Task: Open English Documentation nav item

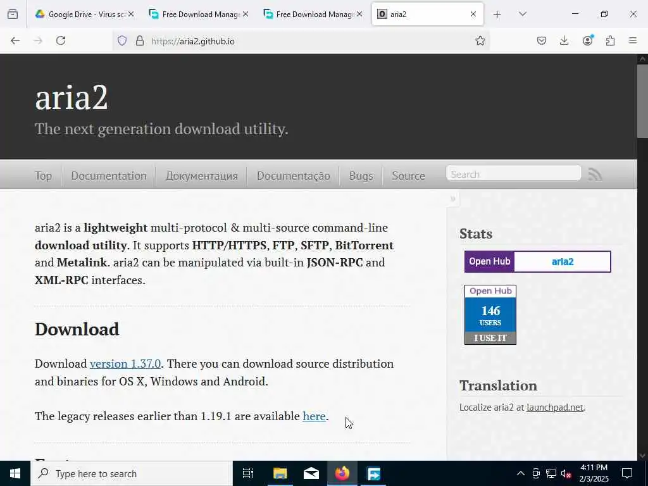Action: (109, 176)
